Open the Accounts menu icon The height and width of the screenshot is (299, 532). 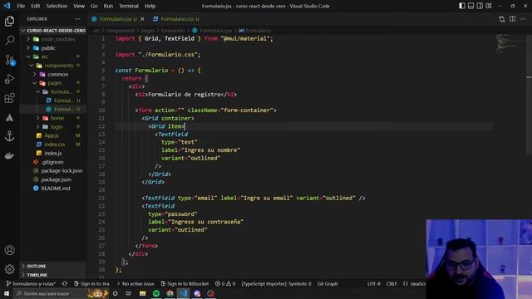[x=9, y=250]
